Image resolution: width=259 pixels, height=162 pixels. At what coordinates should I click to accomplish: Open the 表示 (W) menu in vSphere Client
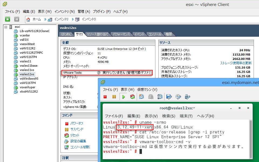(45, 12)
